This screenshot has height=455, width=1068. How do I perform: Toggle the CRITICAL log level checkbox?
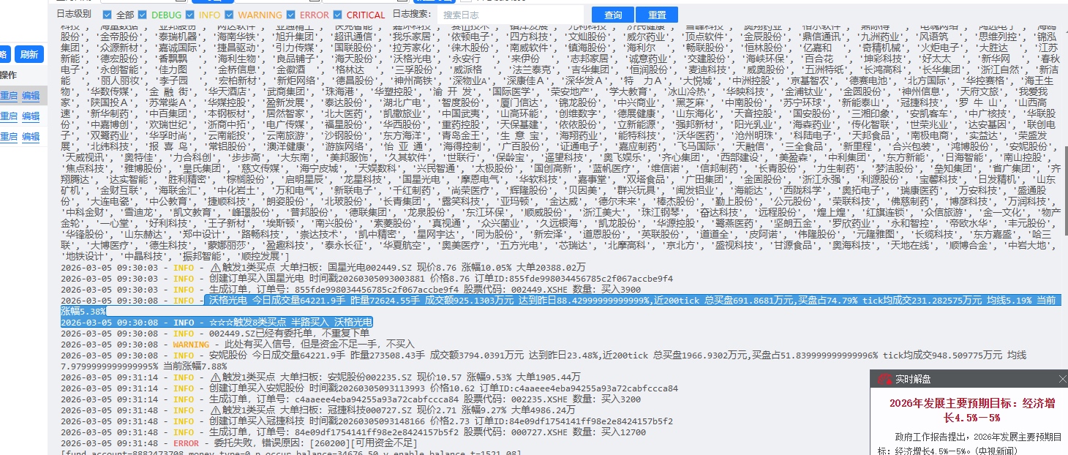tap(338, 15)
